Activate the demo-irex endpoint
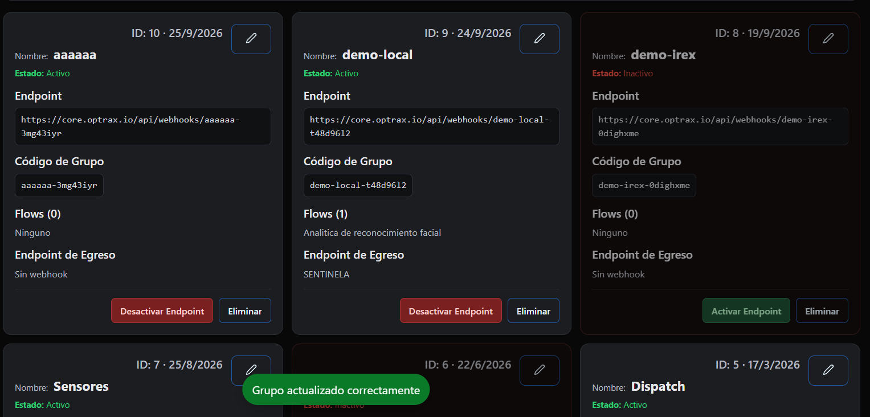The height and width of the screenshot is (417, 870). [746, 310]
